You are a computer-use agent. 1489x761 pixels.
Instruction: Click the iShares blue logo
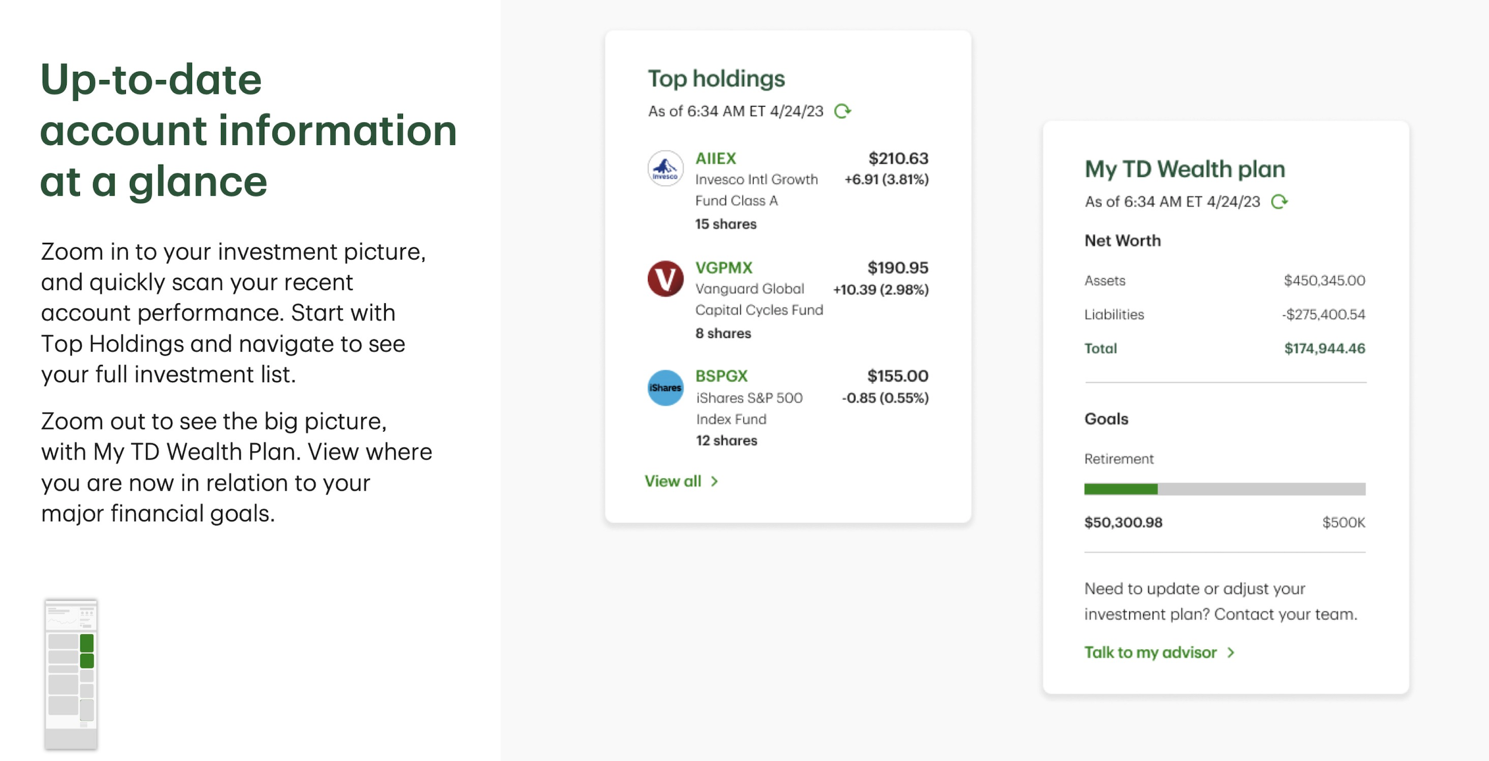pos(665,388)
